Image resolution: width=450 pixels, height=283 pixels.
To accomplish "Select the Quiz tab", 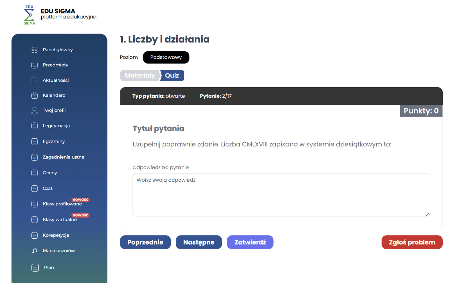I will click(172, 76).
